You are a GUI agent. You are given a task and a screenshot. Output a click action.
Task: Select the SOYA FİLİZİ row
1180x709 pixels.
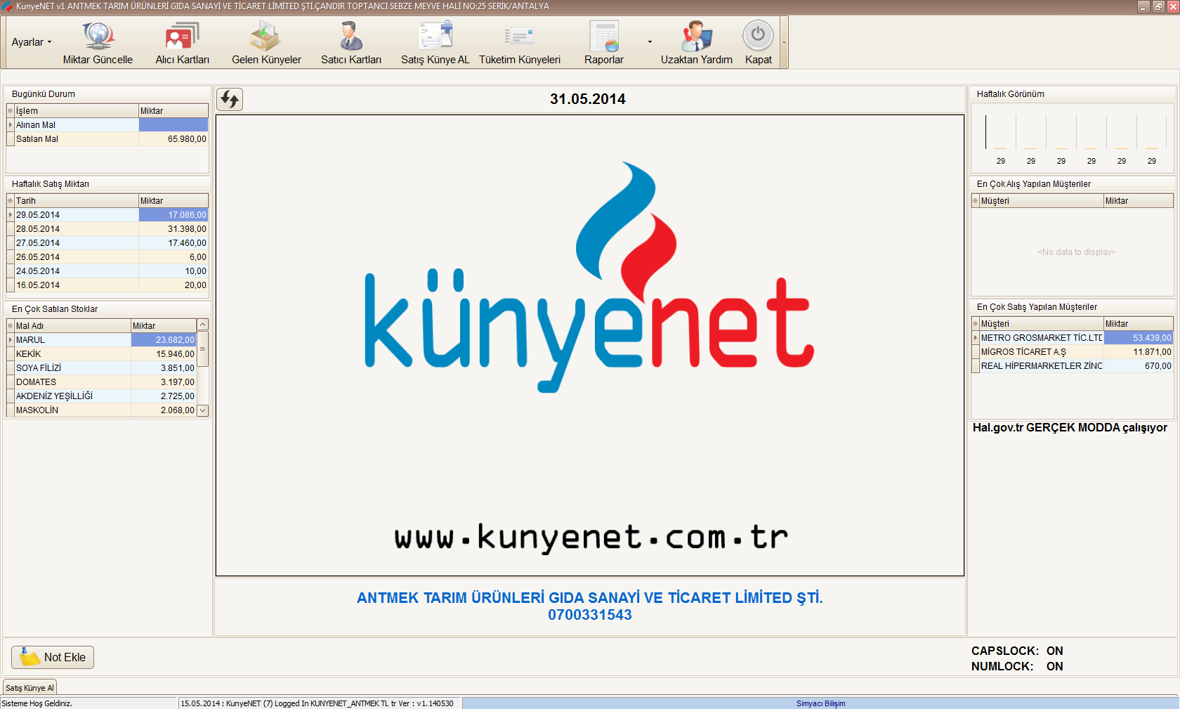102,368
